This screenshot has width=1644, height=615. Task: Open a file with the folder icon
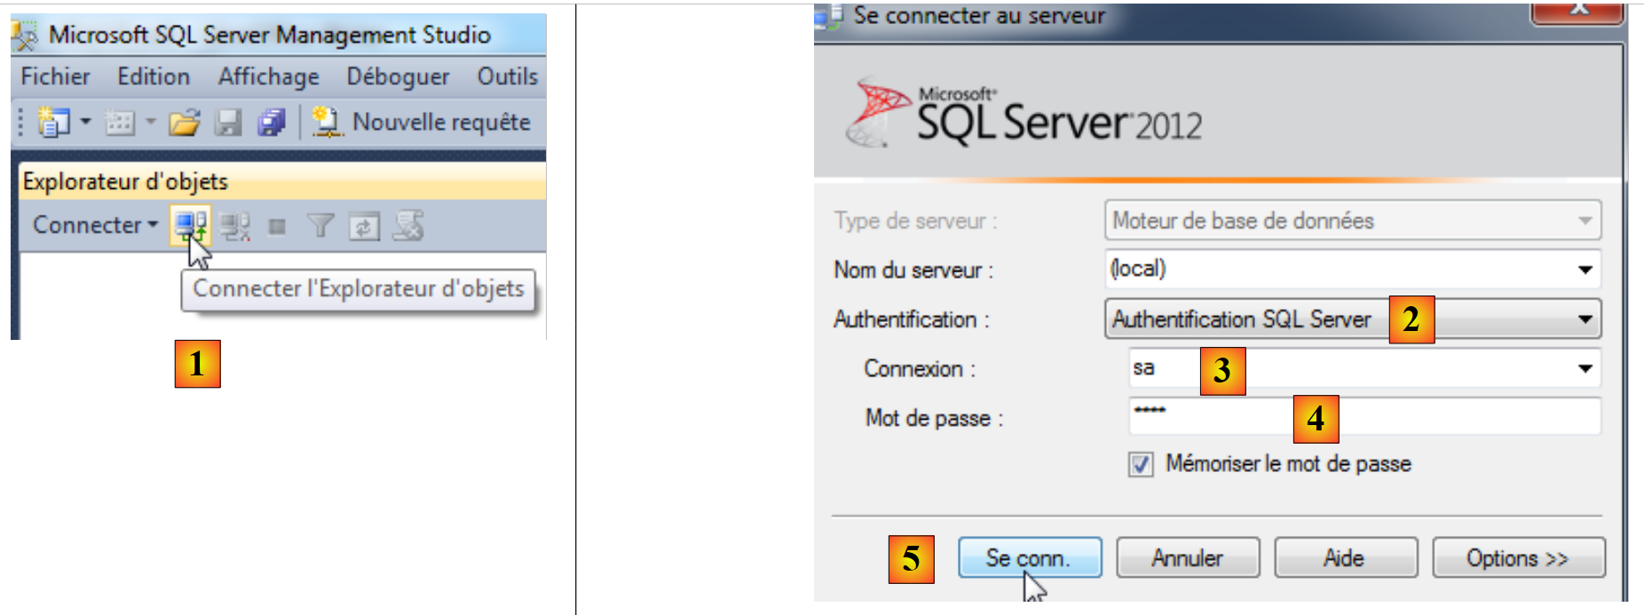pos(185,122)
